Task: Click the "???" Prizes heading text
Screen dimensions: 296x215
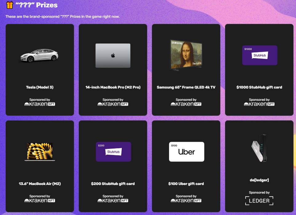Action: [37, 5]
